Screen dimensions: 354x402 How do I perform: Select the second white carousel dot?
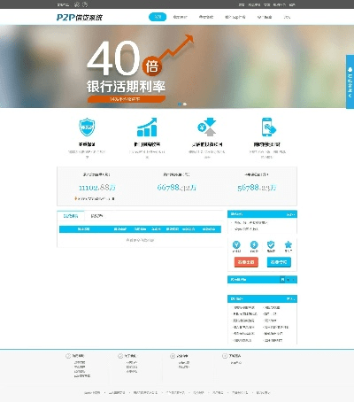point(185,104)
